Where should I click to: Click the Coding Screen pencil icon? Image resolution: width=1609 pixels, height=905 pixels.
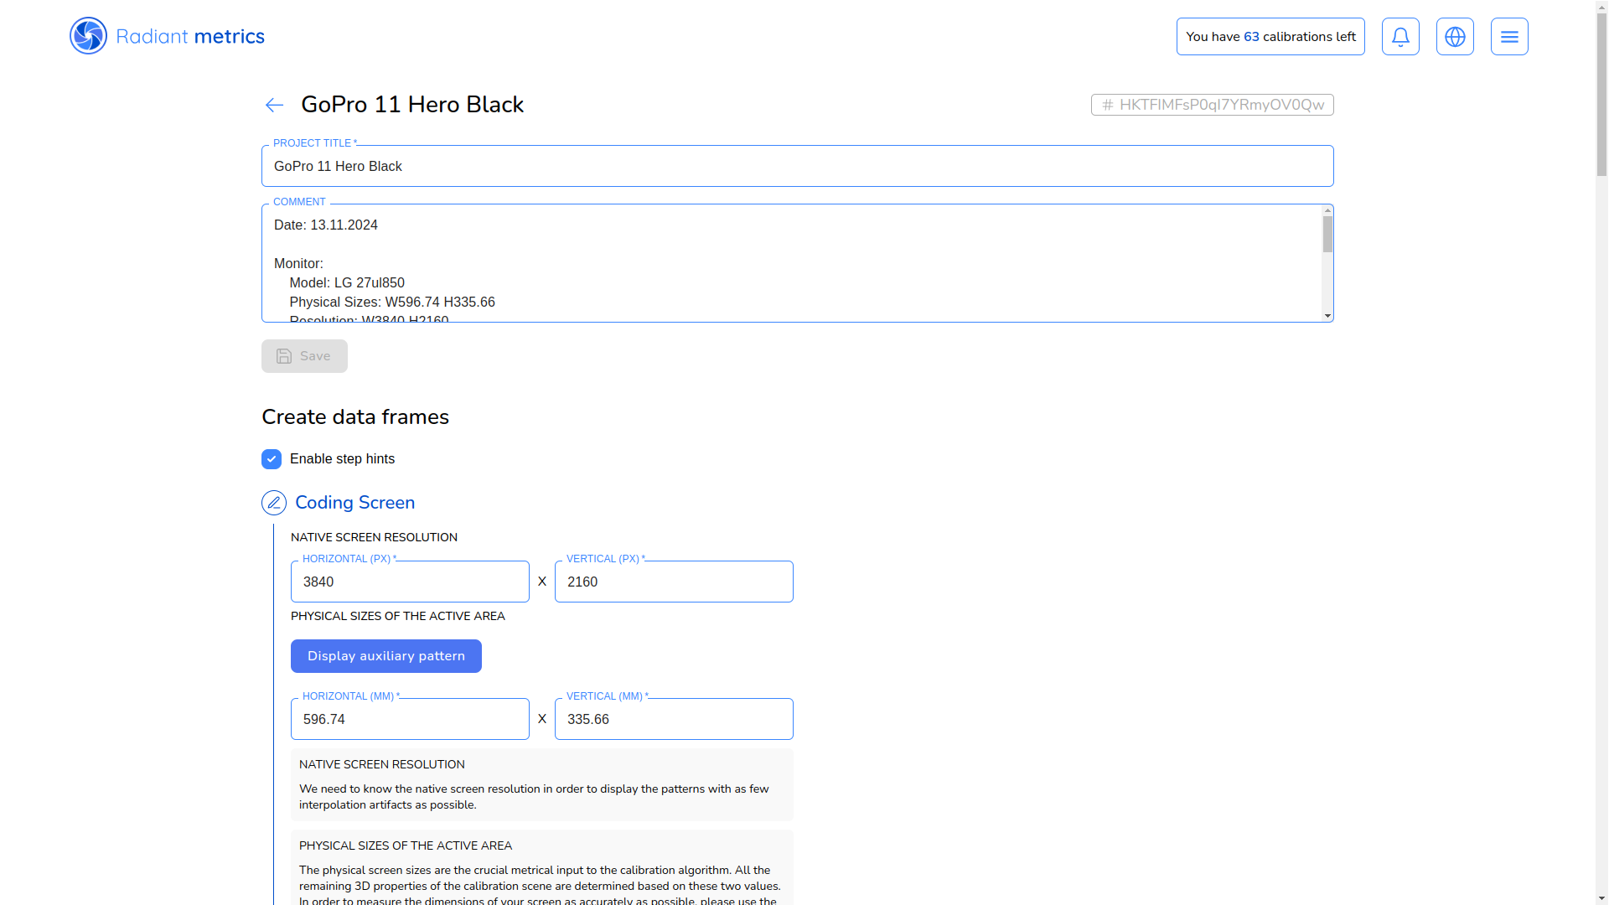pyautogui.click(x=274, y=503)
